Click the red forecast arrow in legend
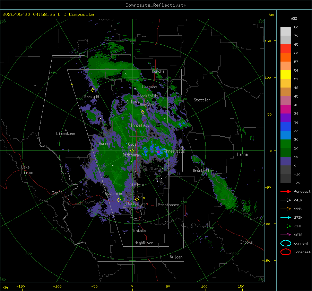Viewport: 312px width, 291px height. (286, 191)
